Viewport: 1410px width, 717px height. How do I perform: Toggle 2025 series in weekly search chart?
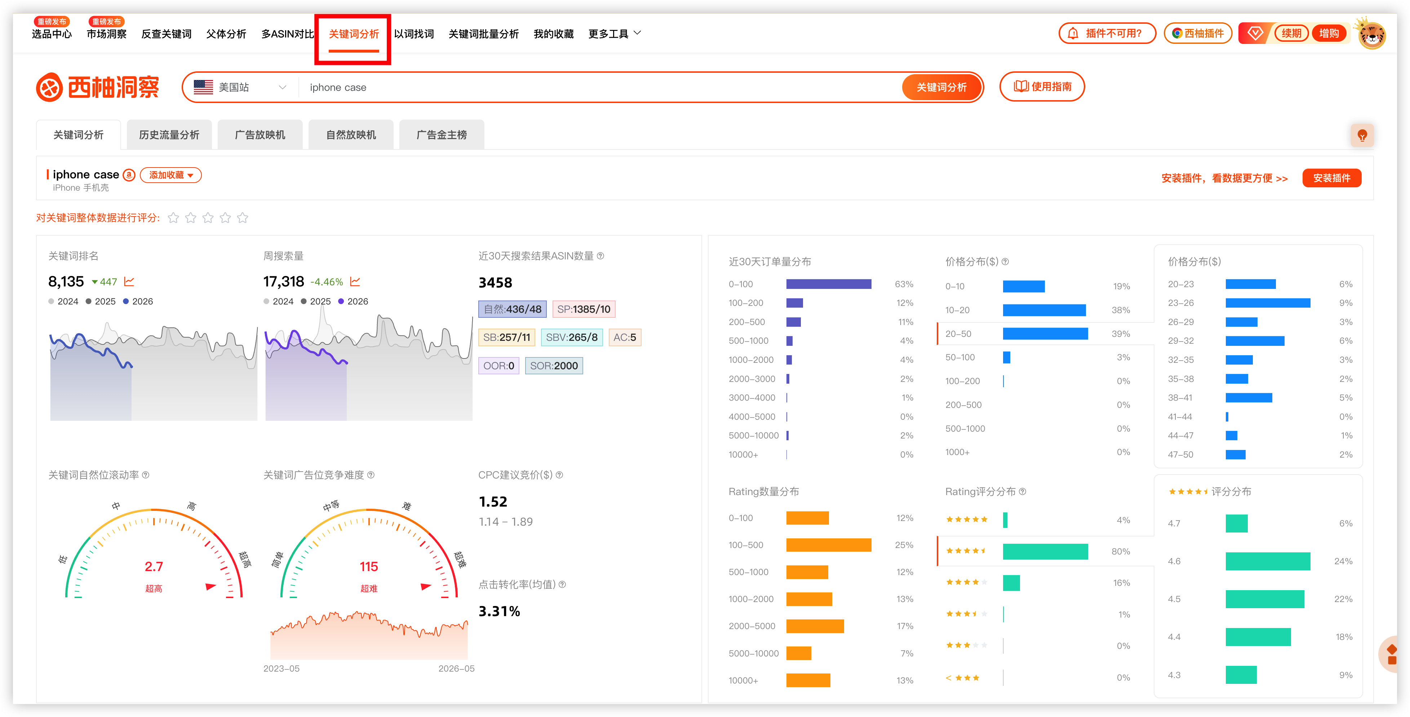315,301
